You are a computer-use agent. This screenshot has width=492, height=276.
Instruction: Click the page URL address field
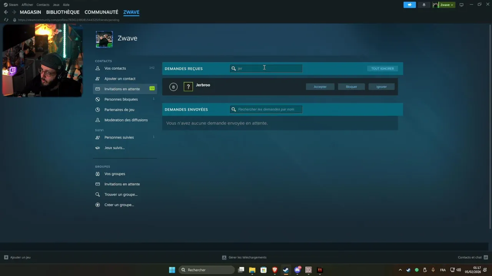(x=68, y=20)
